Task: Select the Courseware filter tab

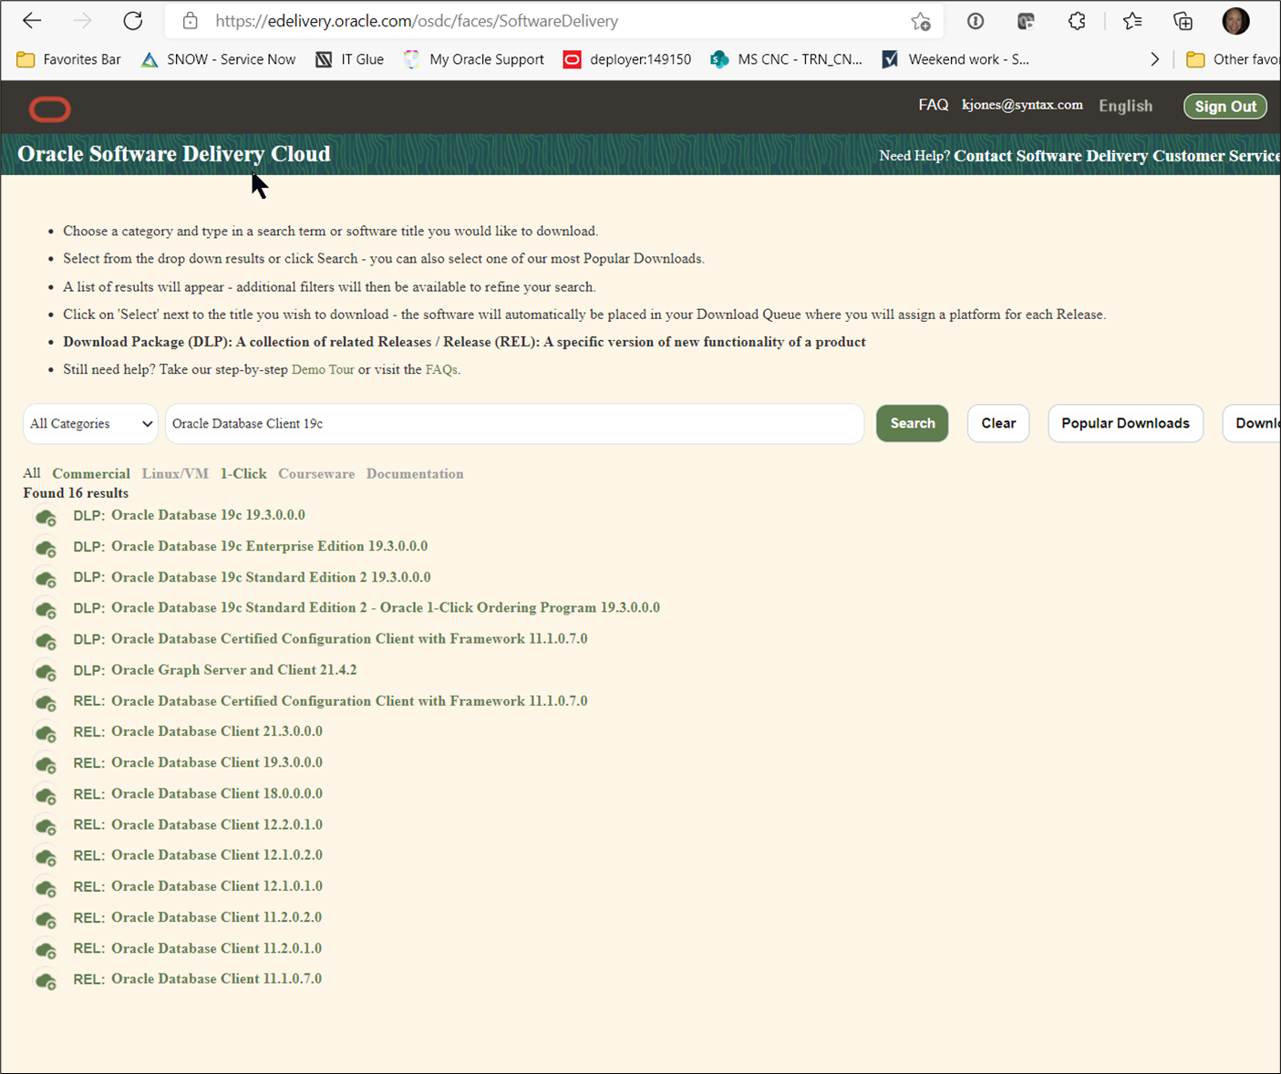Action: (316, 473)
